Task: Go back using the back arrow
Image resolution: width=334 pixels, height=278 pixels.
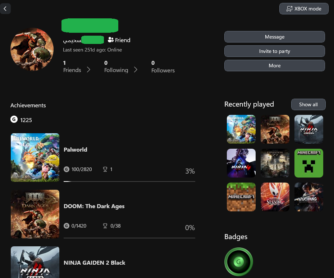Action: click(5, 9)
